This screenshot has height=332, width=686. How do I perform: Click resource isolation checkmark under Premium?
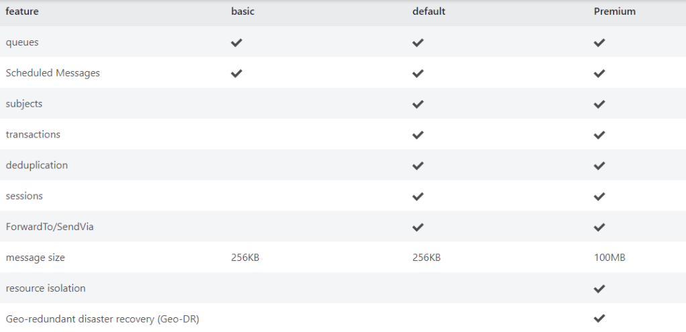coord(599,288)
